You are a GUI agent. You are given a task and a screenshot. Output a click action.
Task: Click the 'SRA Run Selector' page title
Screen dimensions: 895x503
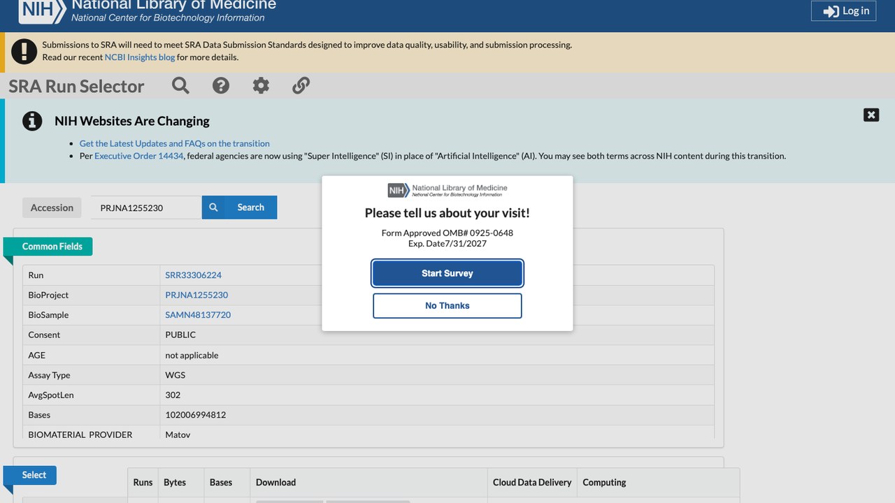coord(76,86)
